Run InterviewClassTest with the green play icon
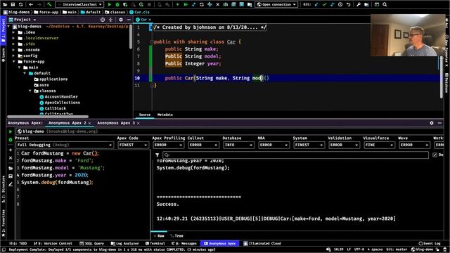450x253 pixels. point(110,5)
